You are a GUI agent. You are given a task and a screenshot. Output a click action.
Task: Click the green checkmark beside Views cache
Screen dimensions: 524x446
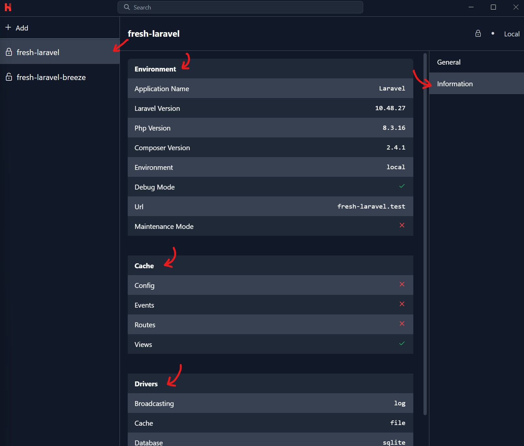(402, 344)
